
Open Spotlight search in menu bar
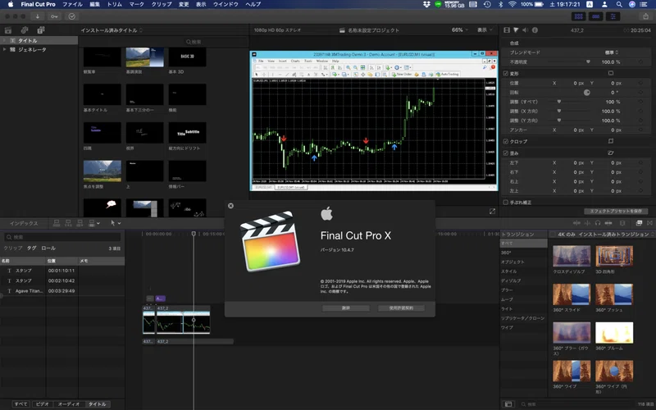[619, 4]
